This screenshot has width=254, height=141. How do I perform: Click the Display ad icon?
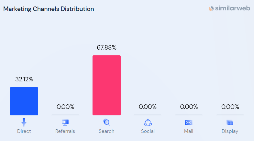[x=230, y=123]
